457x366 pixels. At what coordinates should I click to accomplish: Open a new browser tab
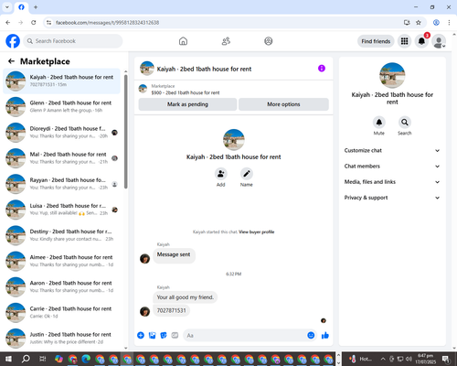[x=36, y=7]
